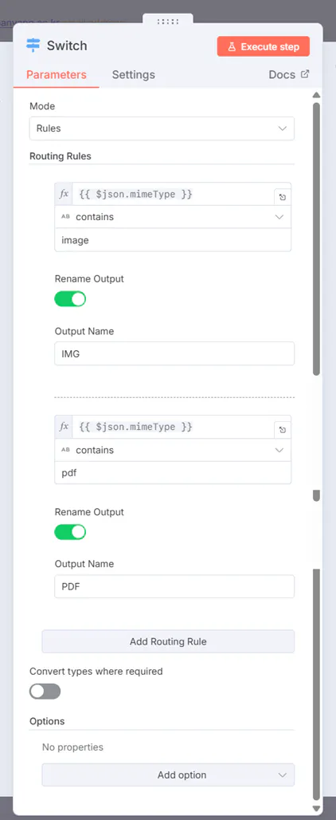The width and height of the screenshot is (336, 820).
Task: Expand the Add option dropdown
Action: [168, 775]
